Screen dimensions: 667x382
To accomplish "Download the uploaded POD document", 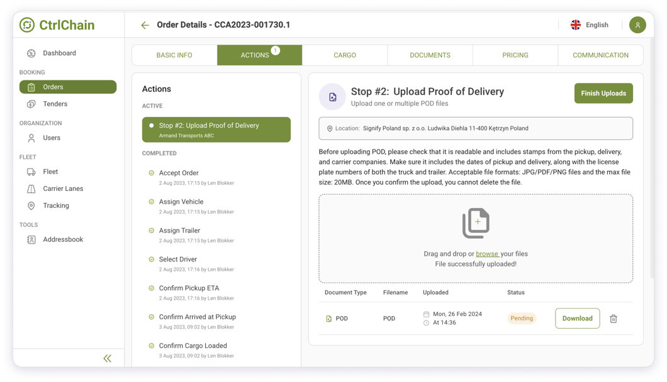I will coord(577,319).
